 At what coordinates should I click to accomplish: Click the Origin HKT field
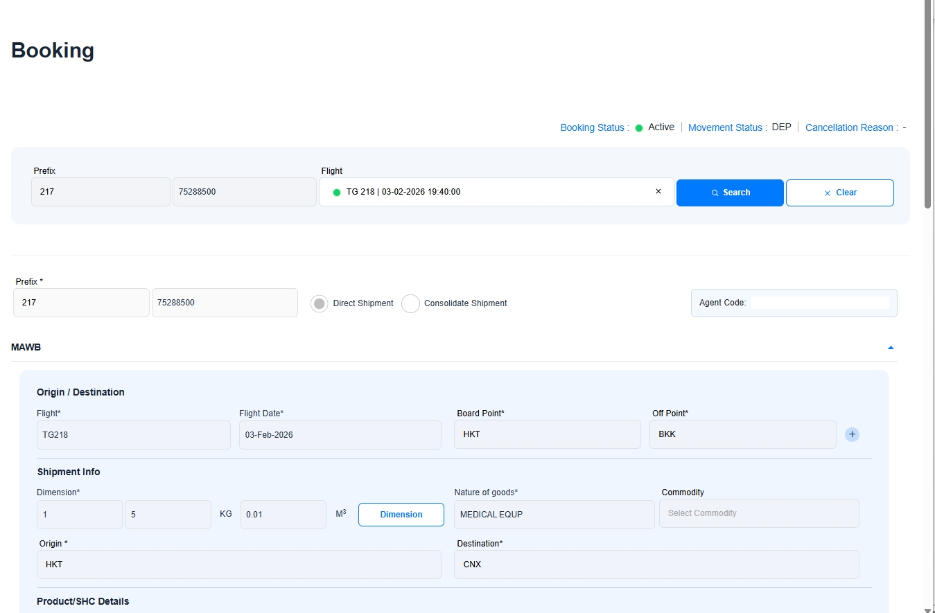pos(238,565)
